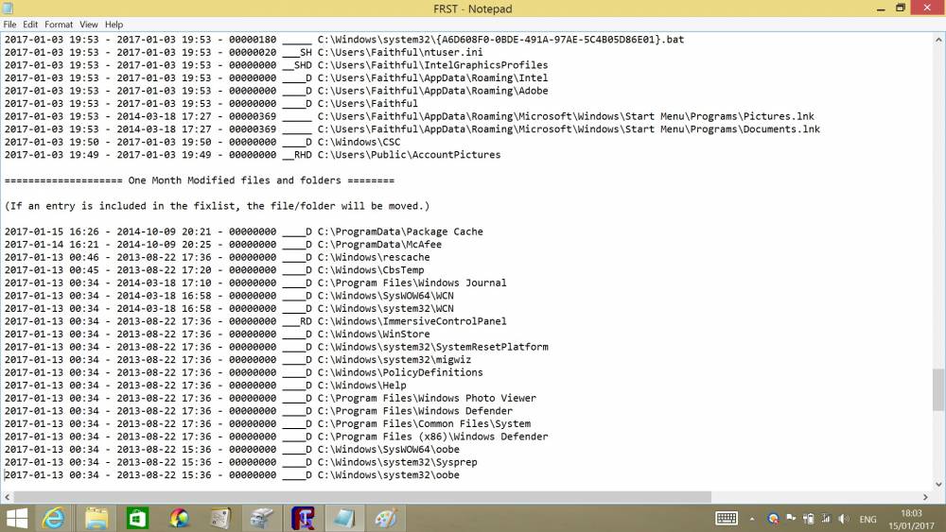
Task: Open Action Center flag icon
Action: [x=791, y=518]
